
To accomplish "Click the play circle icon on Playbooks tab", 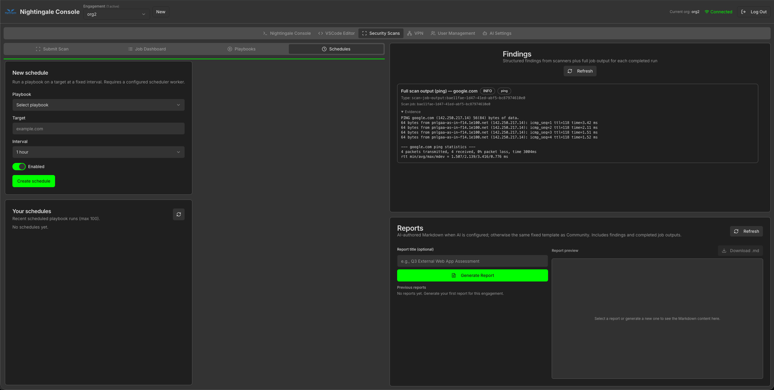I will point(230,49).
